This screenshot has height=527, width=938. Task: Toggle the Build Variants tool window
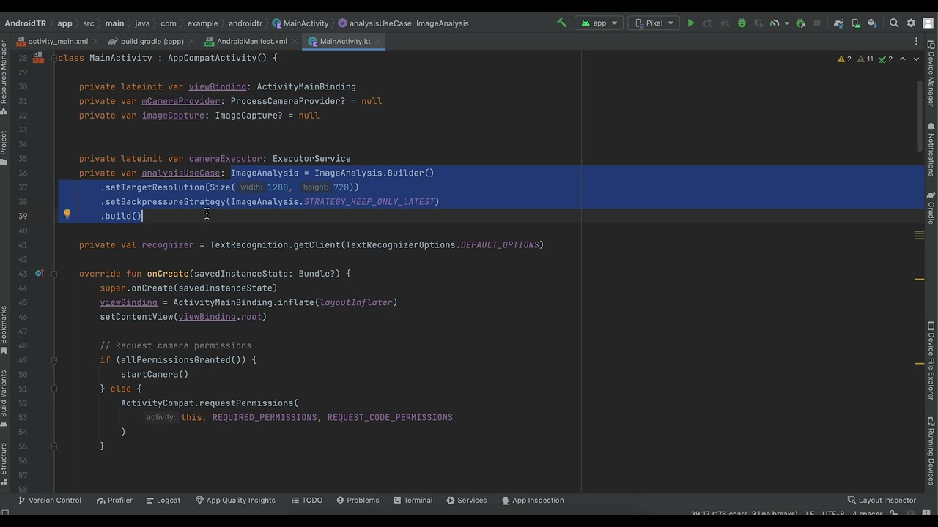click(4, 399)
